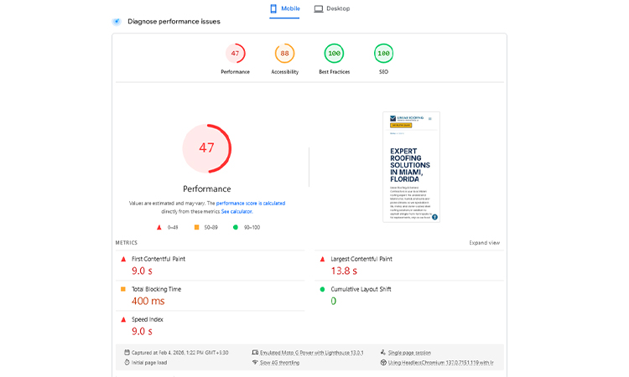Click the green circle by Cumulative Layout Shift
This screenshot has height=377, width=629.
(322, 289)
